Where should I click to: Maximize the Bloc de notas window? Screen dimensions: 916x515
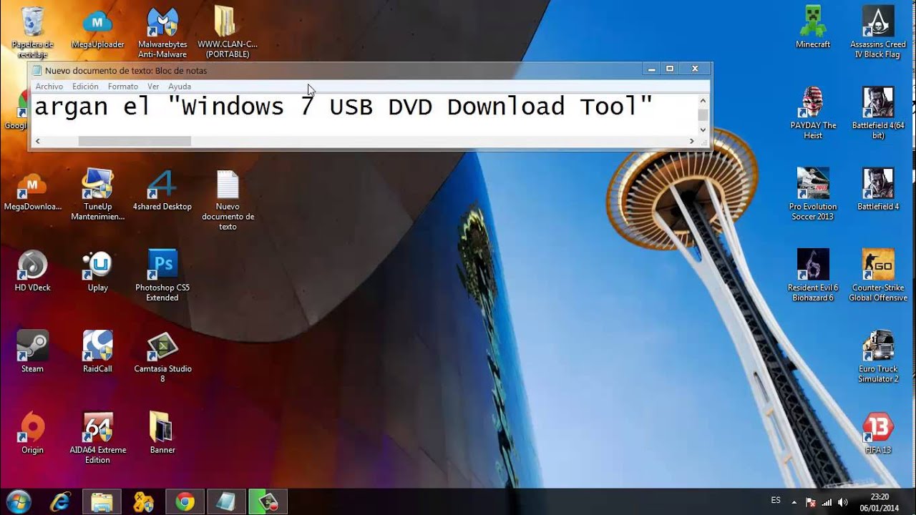point(670,69)
